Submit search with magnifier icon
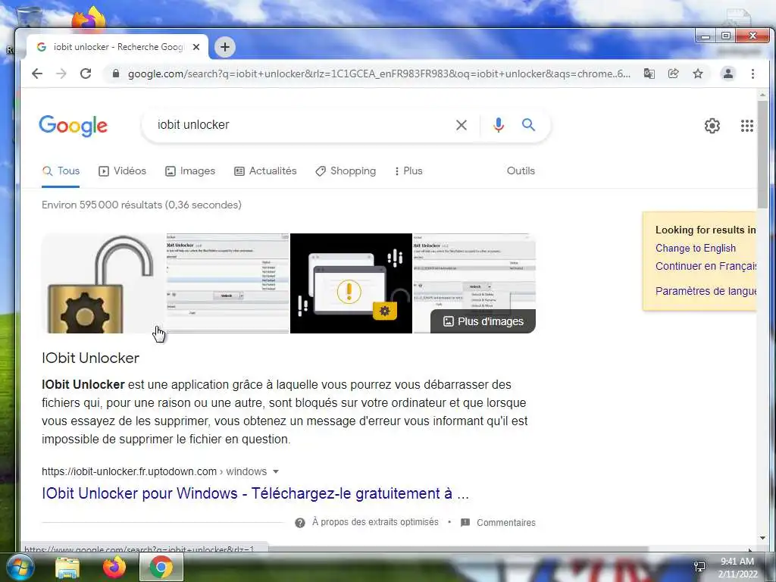Viewport: 776px width, 582px height. 528,125
